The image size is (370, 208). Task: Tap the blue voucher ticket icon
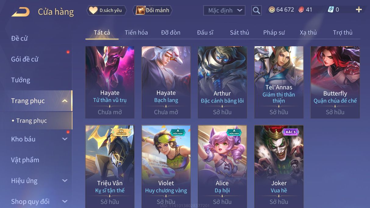click(x=331, y=10)
